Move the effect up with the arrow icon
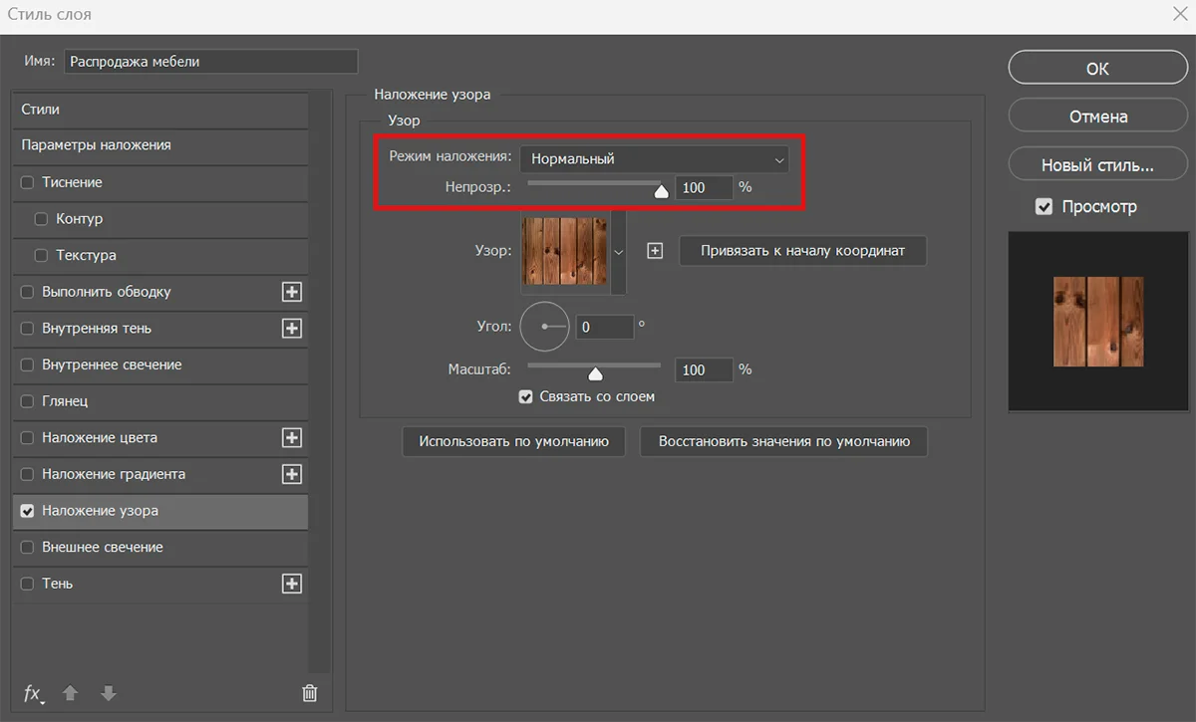Viewport: 1196px width, 722px height. pyautogui.click(x=70, y=693)
